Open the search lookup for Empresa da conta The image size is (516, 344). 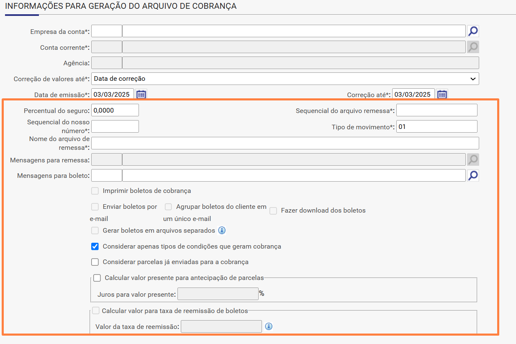[473, 31]
